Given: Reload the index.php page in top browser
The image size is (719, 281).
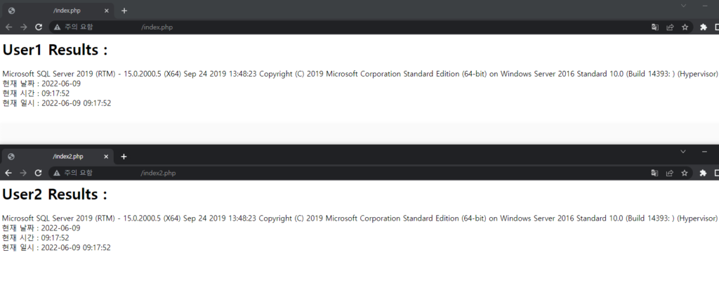Looking at the screenshot, I should coord(39,27).
